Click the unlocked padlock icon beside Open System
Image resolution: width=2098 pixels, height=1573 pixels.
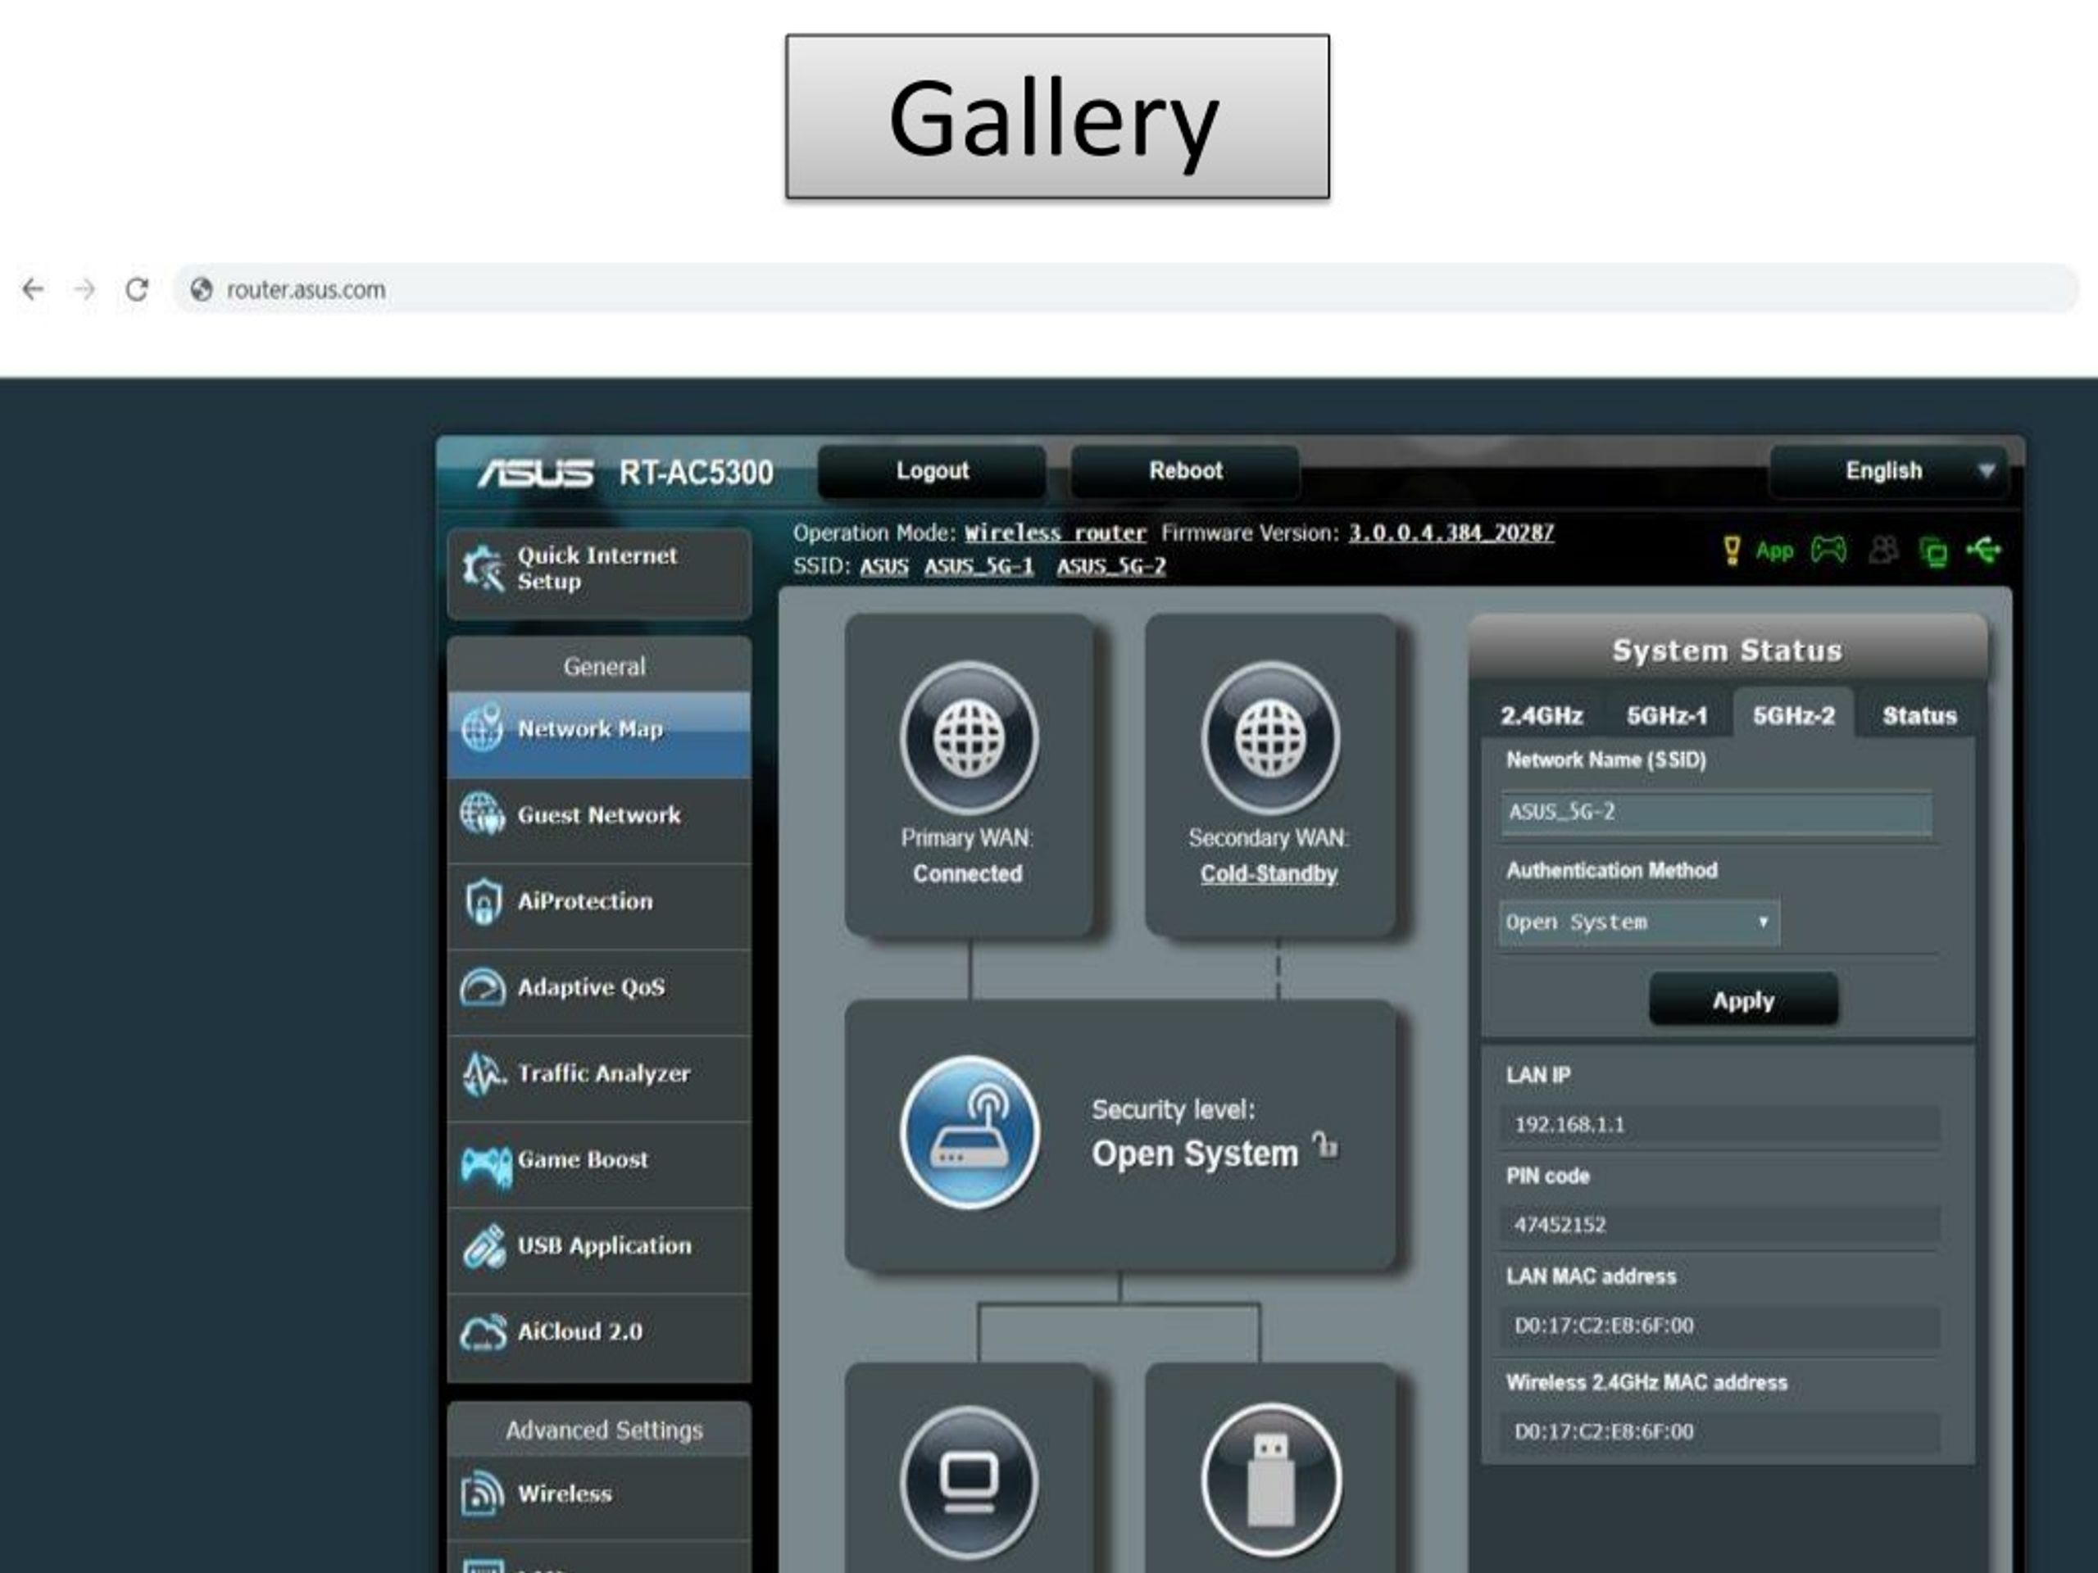tap(1325, 1146)
